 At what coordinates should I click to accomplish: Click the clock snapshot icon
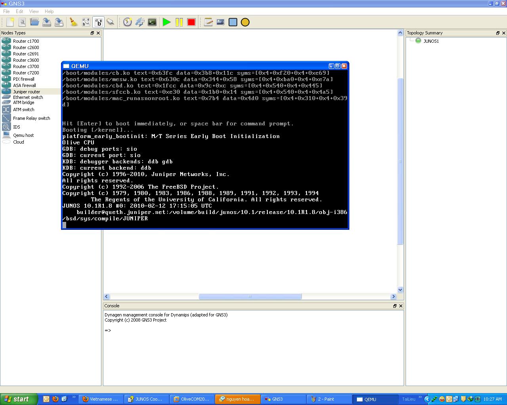pyautogui.click(x=127, y=22)
